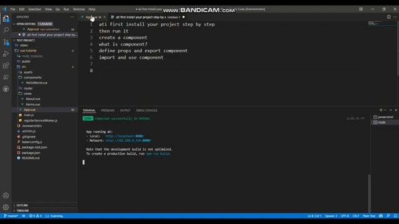Click the Plain Text language mode
The image size is (399, 224).
click(x=369, y=216)
